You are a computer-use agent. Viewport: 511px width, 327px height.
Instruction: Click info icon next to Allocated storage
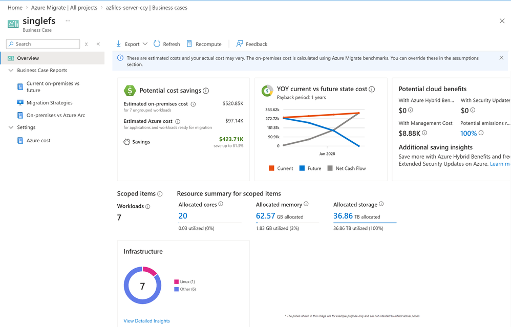(381, 204)
